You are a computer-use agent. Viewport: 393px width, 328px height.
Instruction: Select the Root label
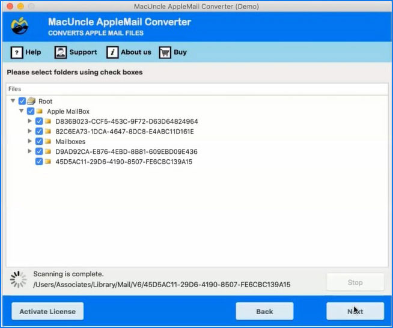(x=45, y=102)
